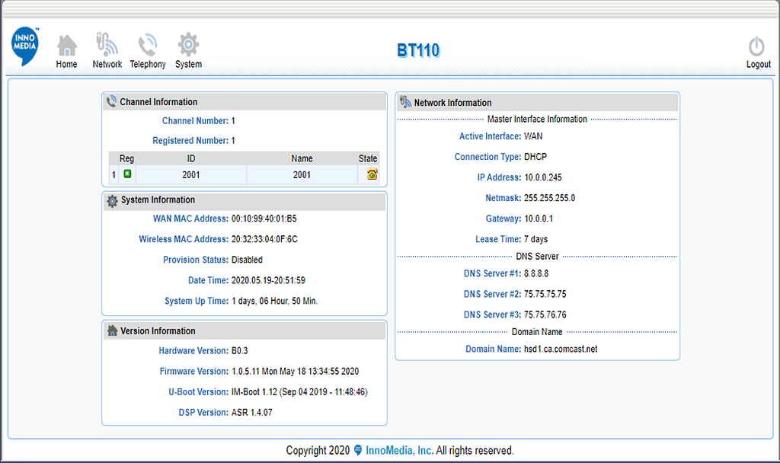780x463 pixels.
Task: Click the BT110 page title
Action: pos(418,50)
